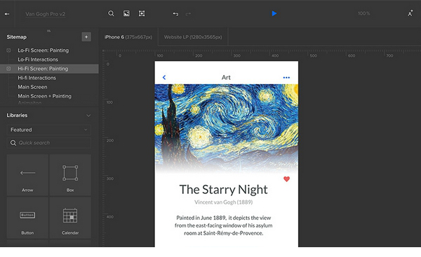The height and width of the screenshot is (257, 421).
Task: Click the blue back chevron in mockup
Action: [x=164, y=78]
